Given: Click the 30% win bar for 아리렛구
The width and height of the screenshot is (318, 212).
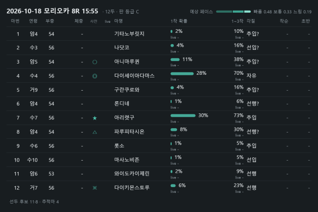Looking at the screenshot, I should tap(183, 116).
